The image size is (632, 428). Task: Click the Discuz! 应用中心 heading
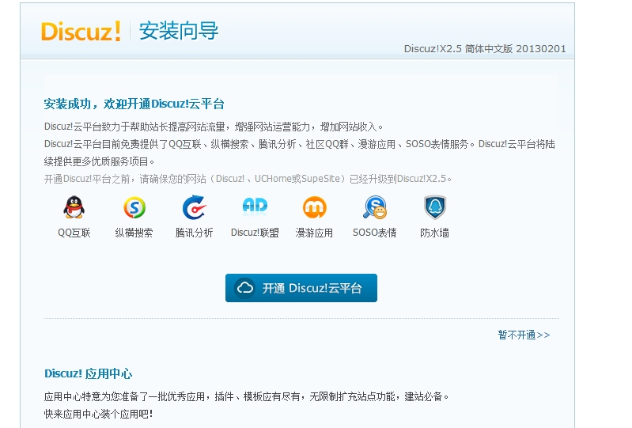click(88, 373)
